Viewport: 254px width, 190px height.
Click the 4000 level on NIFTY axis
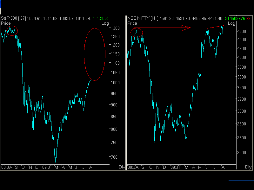[x=242, y=57]
